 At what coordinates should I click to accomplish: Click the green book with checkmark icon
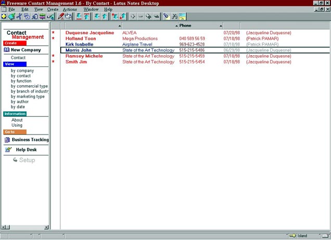11,17
